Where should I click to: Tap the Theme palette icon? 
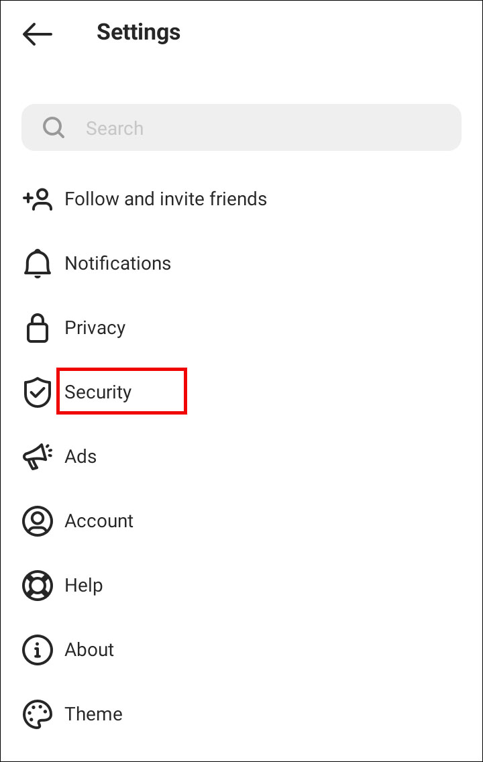click(38, 714)
